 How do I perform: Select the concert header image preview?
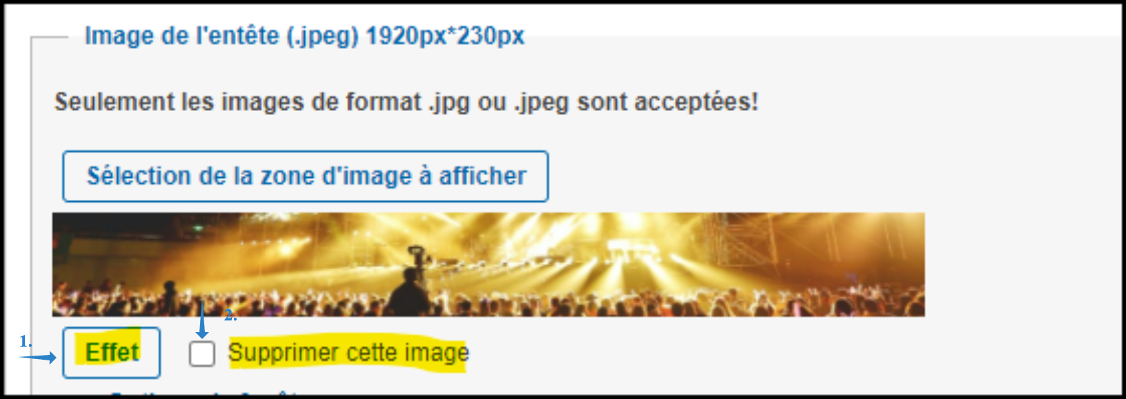pos(488,265)
